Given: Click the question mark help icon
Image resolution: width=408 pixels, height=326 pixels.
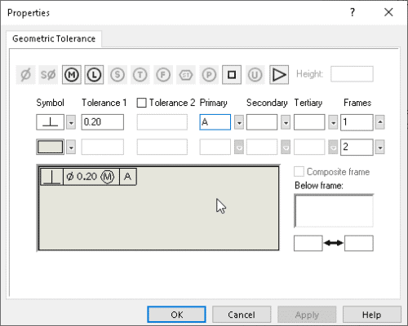Looking at the screenshot, I should pos(353,12).
